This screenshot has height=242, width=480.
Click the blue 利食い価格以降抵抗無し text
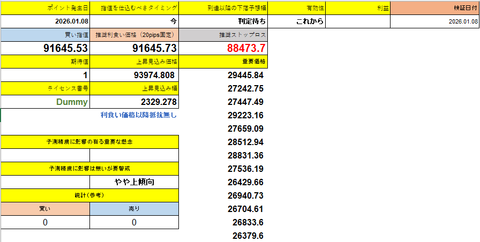pyautogui.click(x=139, y=115)
